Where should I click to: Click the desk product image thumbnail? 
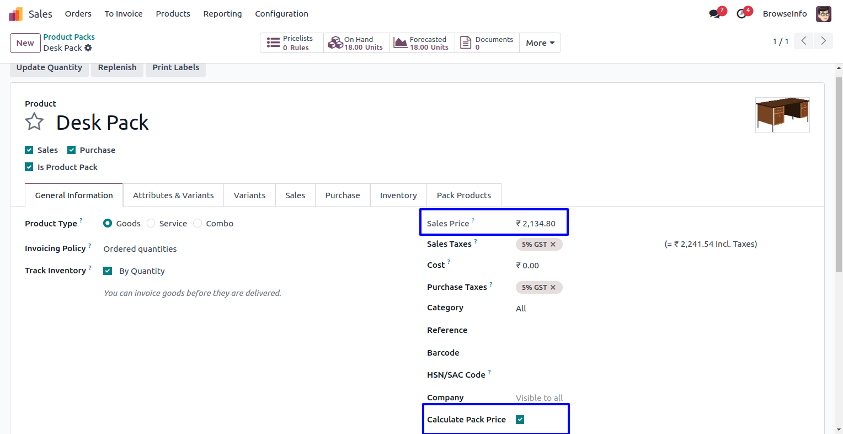[x=782, y=115]
